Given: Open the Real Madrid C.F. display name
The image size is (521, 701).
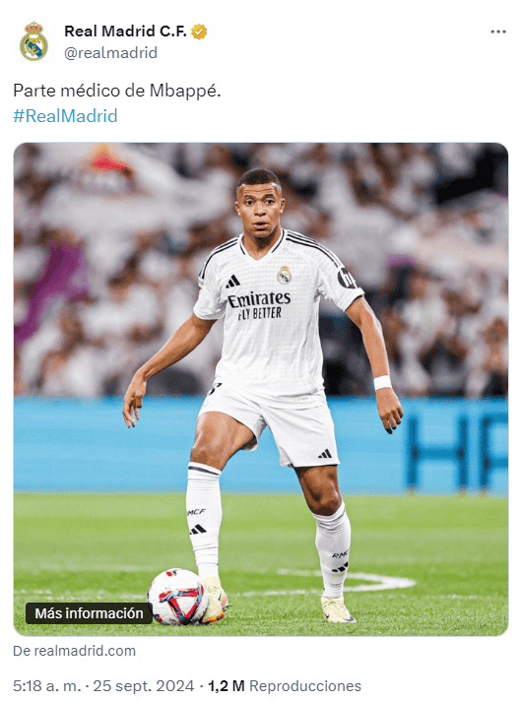Looking at the screenshot, I should (125, 32).
